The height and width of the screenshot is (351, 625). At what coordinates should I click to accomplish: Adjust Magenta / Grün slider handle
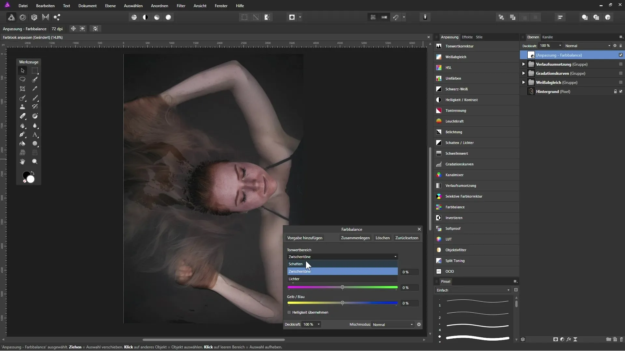tap(342, 287)
